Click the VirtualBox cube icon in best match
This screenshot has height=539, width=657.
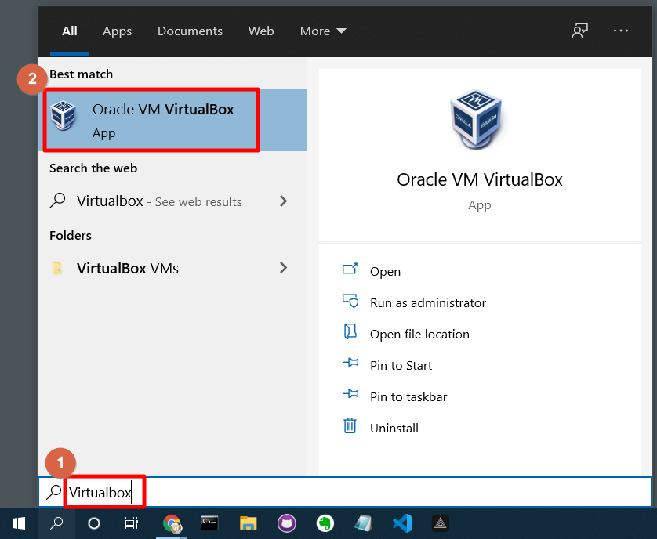[x=64, y=115]
